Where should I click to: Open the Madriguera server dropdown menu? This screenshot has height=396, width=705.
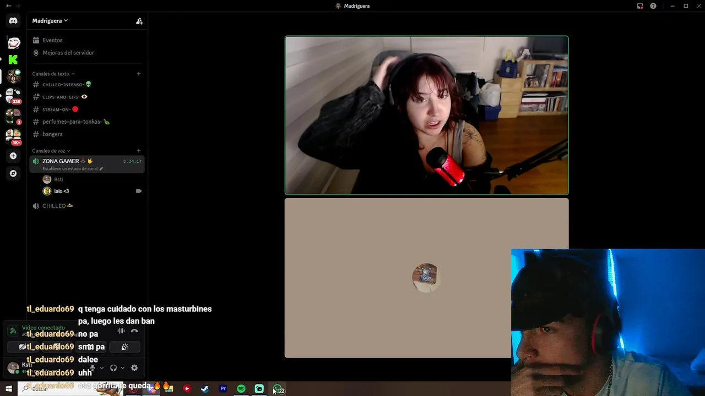[50, 21]
